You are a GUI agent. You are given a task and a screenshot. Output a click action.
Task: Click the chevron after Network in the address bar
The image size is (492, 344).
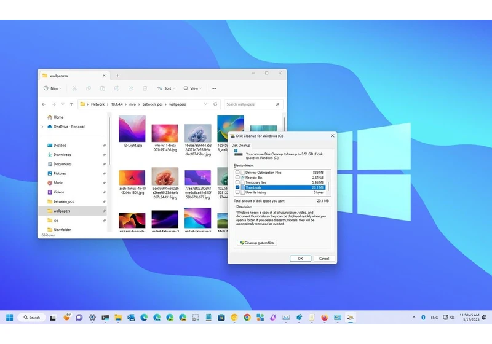(108, 104)
